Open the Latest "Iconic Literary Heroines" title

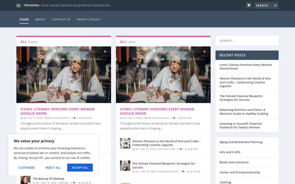tap(157, 111)
